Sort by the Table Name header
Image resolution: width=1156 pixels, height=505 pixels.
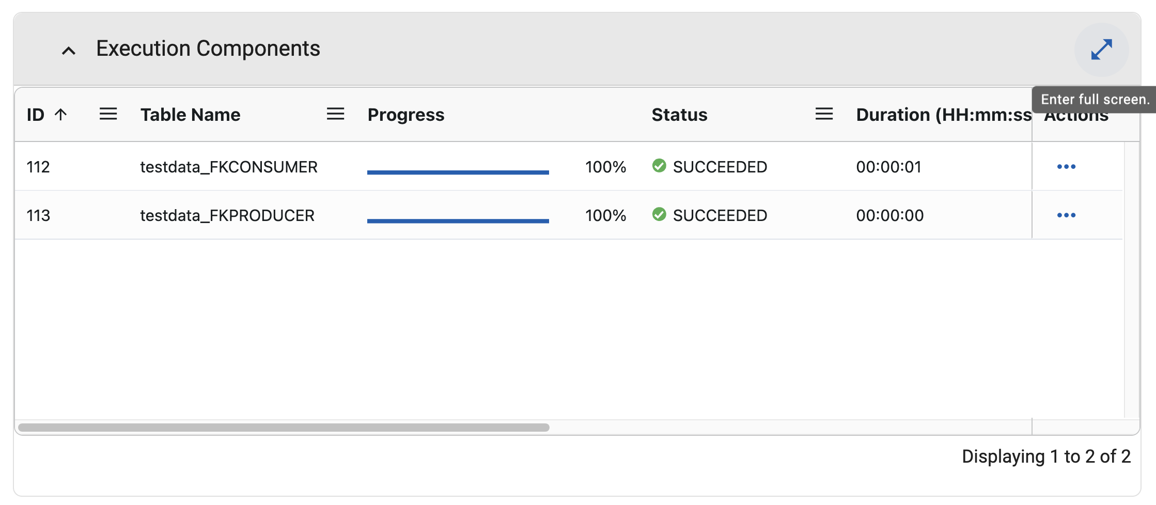(190, 115)
